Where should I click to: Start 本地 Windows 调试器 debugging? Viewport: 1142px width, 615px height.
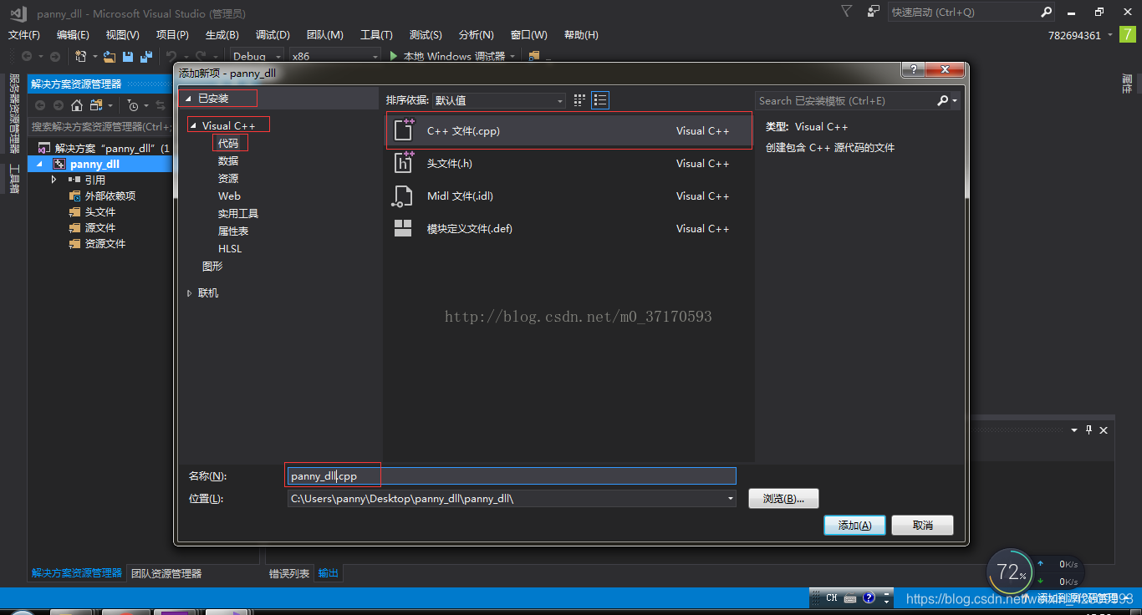point(453,56)
